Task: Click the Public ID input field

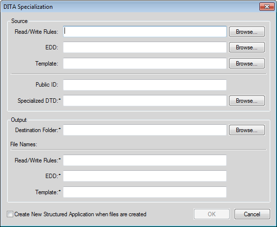Action: tap(145, 85)
